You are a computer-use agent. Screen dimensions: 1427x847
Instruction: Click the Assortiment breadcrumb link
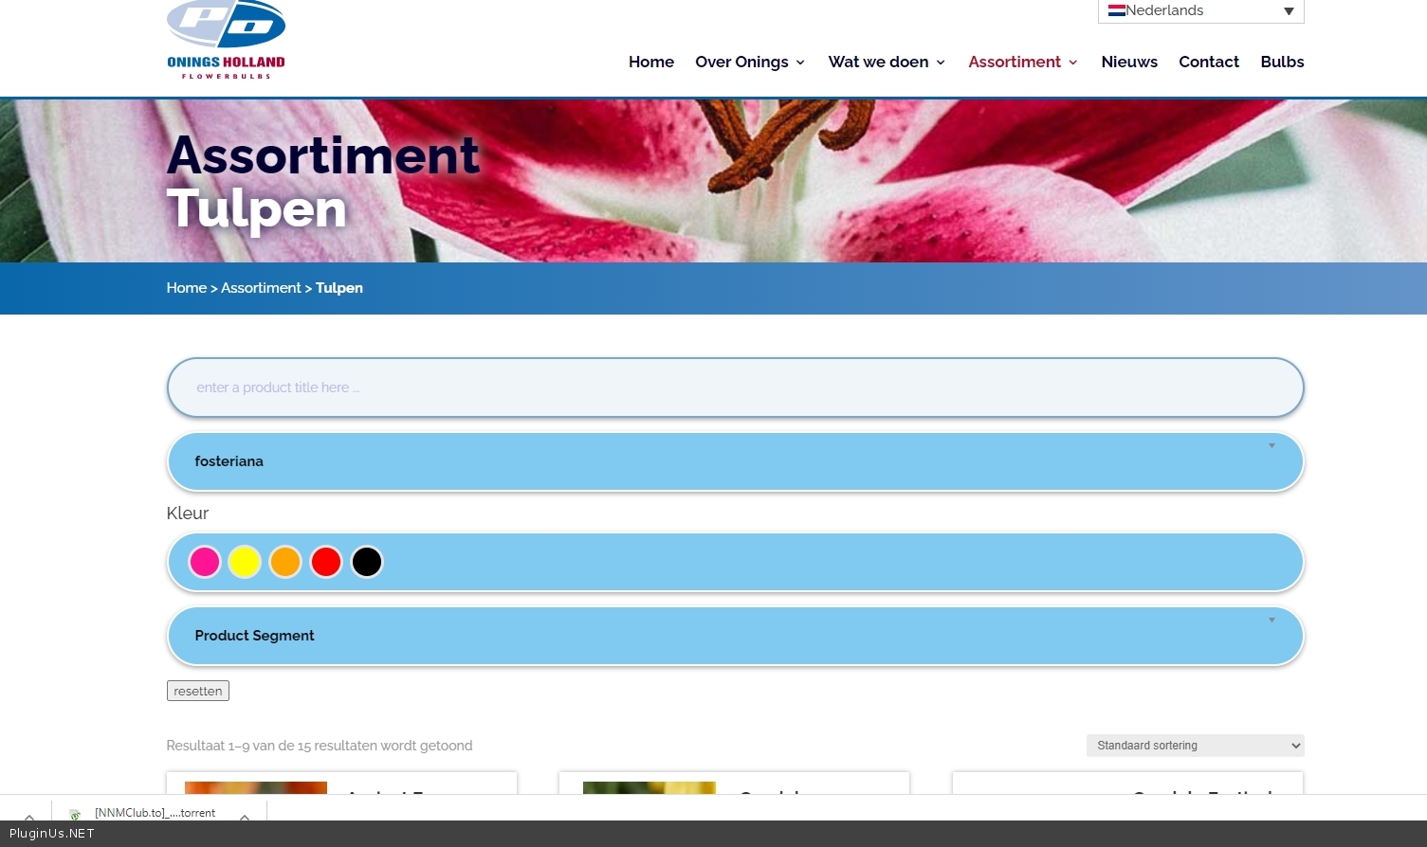pos(261,288)
